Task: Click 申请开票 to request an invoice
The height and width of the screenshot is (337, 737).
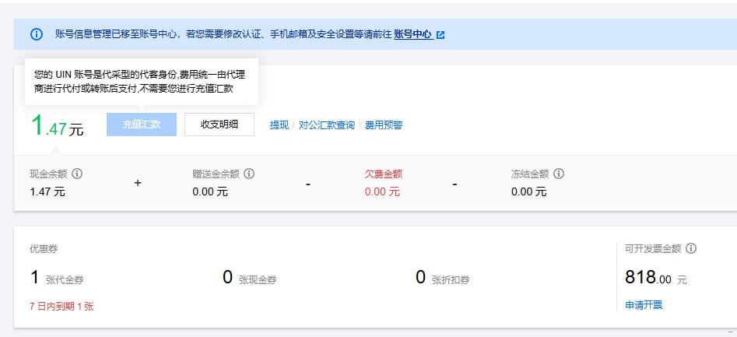Action: pyautogui.click(x=644, y=305)
